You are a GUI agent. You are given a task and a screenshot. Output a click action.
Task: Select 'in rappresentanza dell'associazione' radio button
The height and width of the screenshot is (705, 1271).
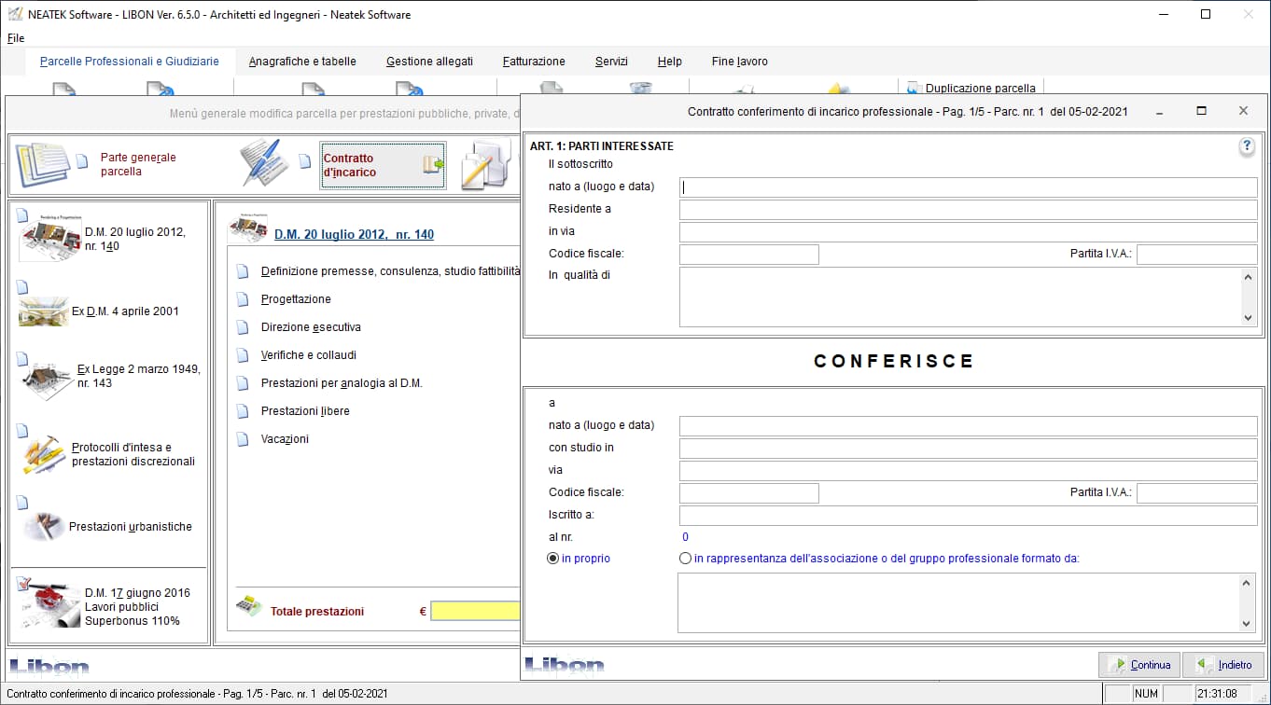click(686, 559)
